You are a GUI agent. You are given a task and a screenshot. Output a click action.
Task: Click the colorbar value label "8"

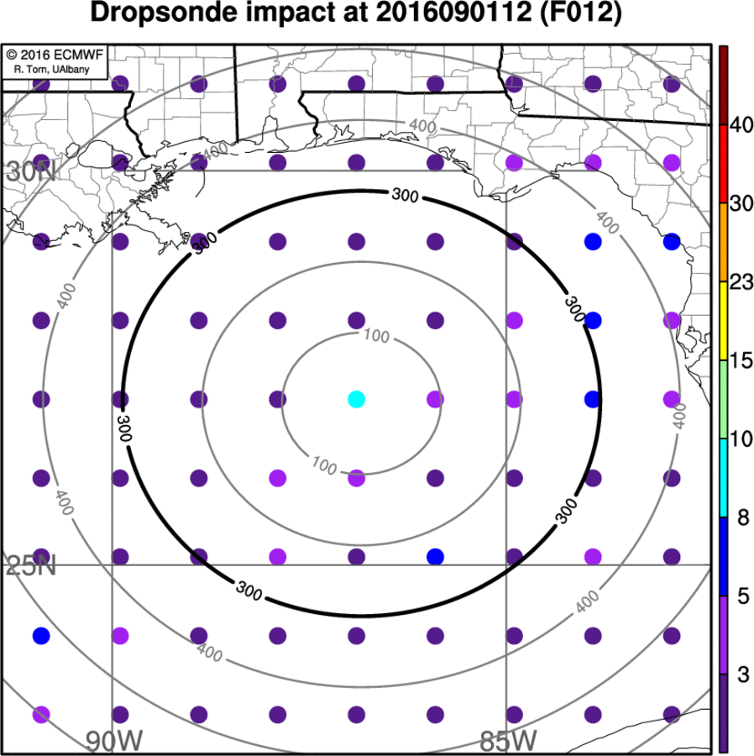pyautogui.click(x=743, y=517)
